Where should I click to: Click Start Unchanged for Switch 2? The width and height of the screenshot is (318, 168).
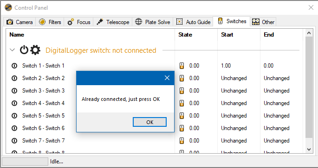[234, 78]
